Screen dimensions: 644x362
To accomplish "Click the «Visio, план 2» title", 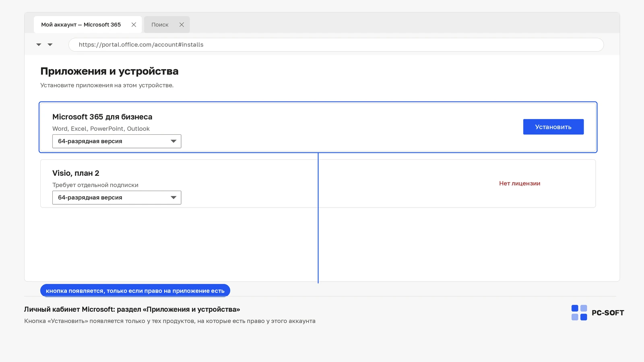I will point(76,173).
